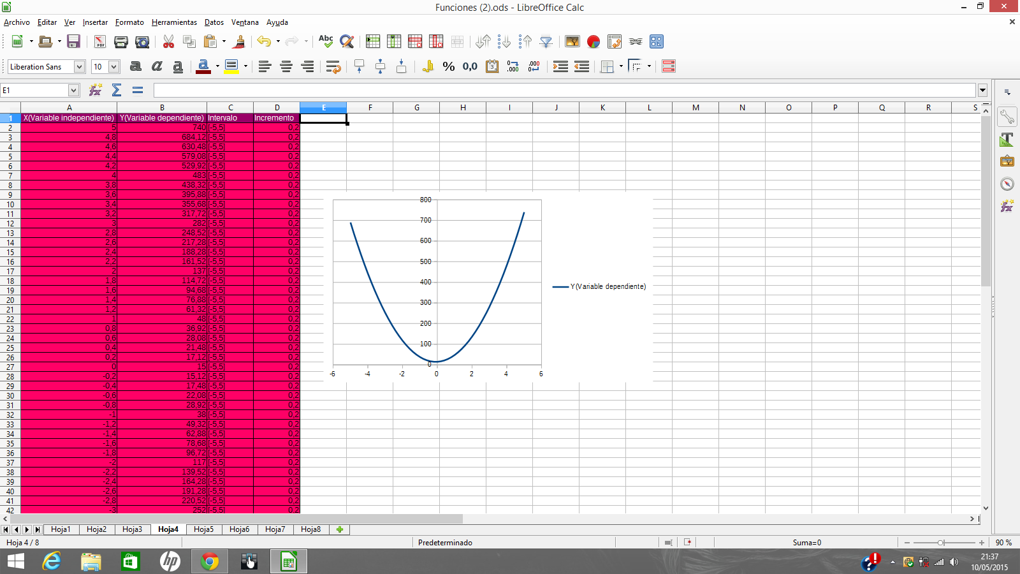
Task: Insert an image
Action: 572,41
